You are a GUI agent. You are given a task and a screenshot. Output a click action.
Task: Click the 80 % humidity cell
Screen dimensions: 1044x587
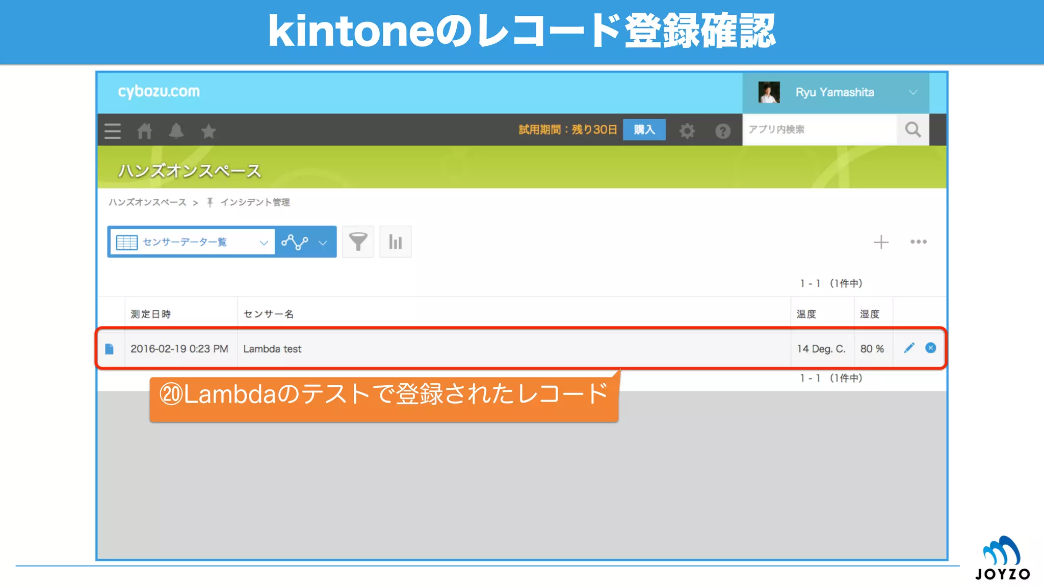[x=872, y=349]
